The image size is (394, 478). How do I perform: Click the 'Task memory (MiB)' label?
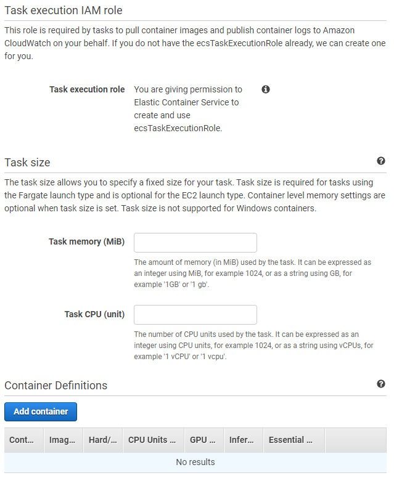tap(87, 241)
